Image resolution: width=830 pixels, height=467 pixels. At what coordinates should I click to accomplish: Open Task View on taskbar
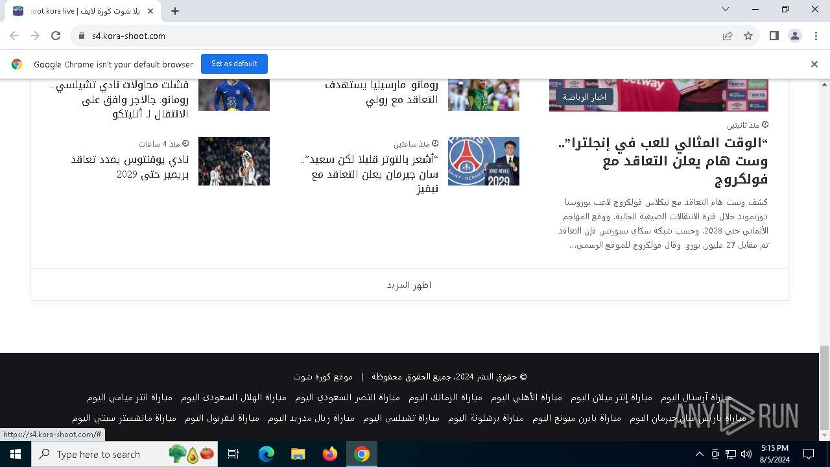coord(233,454)
